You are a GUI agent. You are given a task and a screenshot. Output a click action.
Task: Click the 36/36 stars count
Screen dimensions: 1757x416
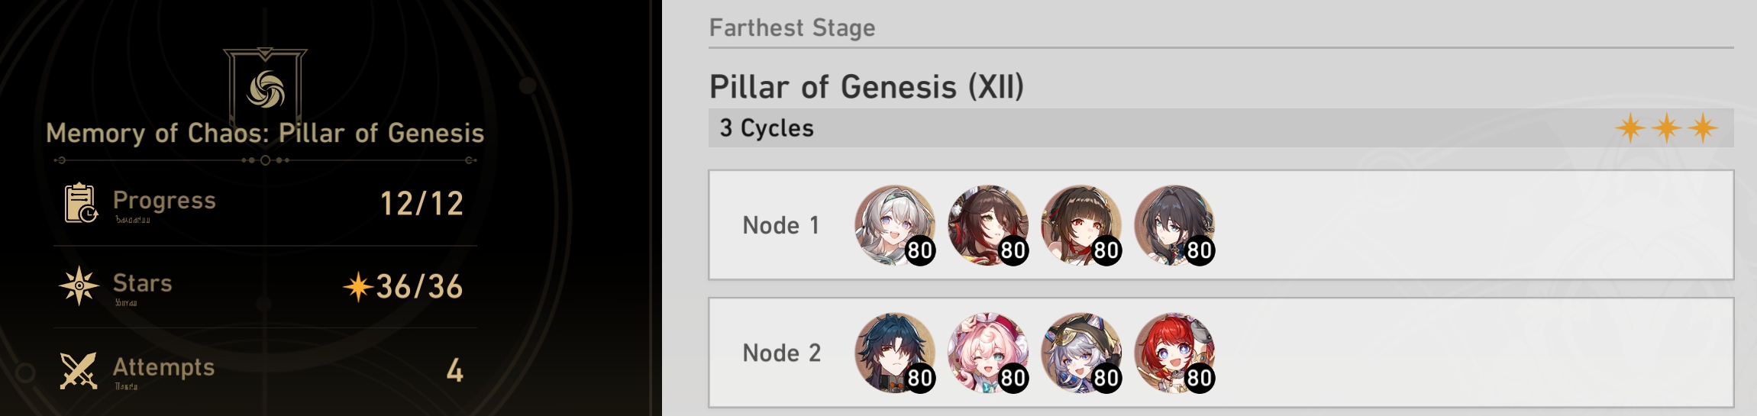[419, 286]
